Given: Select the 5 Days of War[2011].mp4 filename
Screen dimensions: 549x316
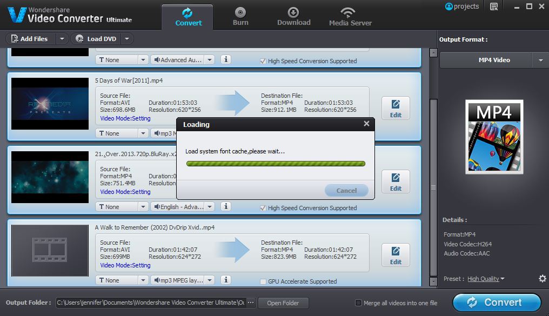Looking at the screenshot, I should (x=129, y=80).
